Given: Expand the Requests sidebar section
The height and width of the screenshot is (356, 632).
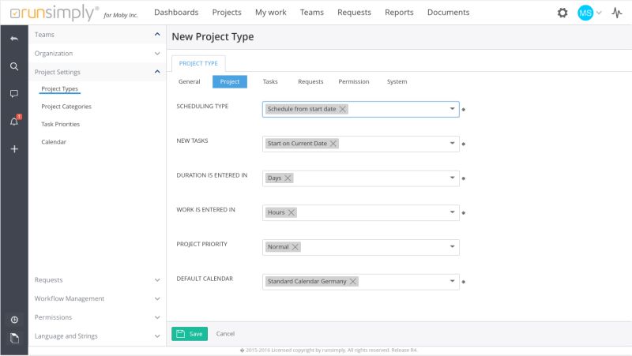Looking at the screenshot, I should (x=157, y=280).
